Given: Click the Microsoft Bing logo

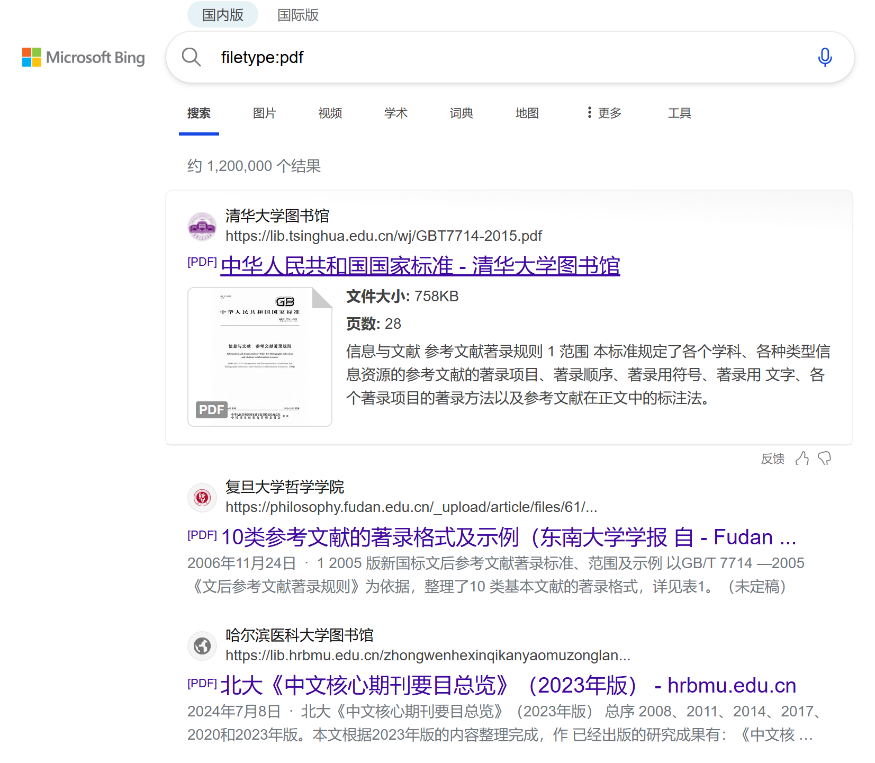Looking at the screenshot, I should [84, 57].
